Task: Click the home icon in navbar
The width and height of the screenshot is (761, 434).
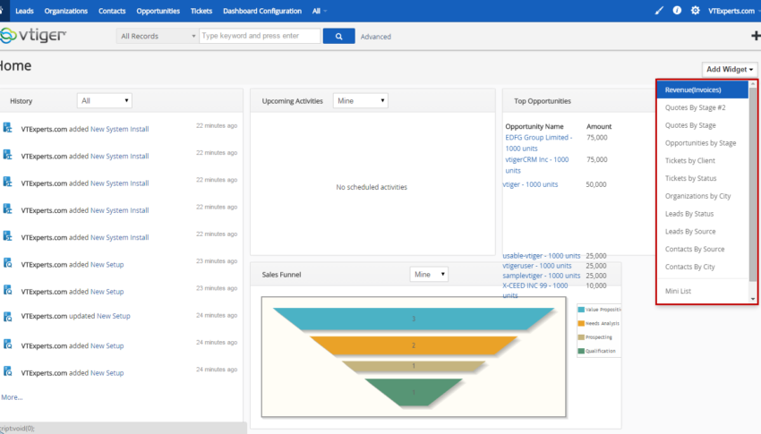Action: click(3, 10)
